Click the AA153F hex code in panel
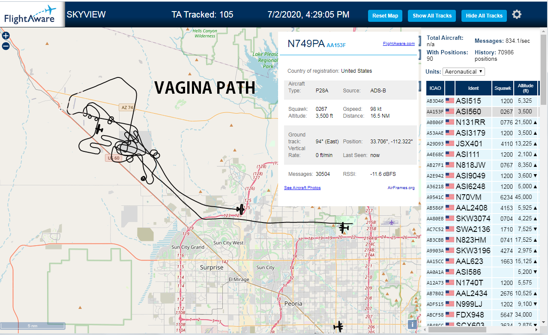This screenshot has height=335, width=548. [x=336, y=45]
